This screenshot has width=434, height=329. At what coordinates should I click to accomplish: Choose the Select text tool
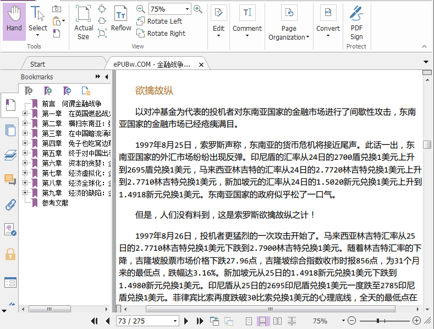[x=38, y=21]
